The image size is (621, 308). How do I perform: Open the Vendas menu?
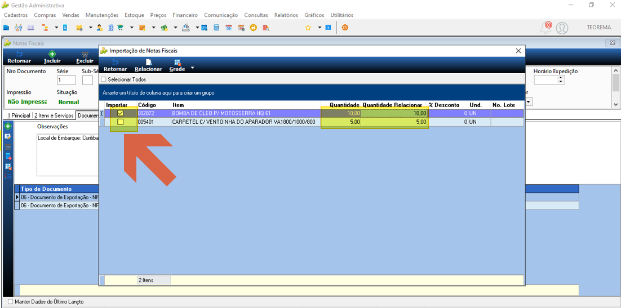[70, 15]
